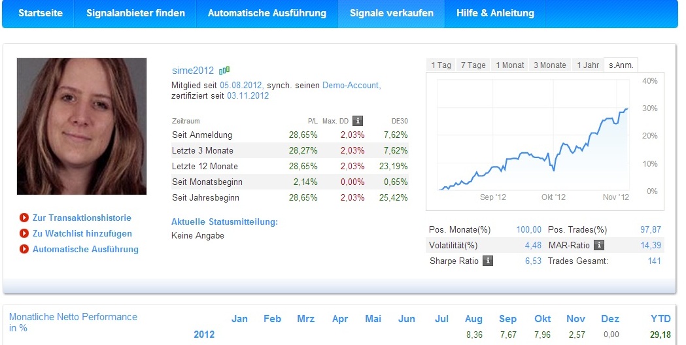
Task: Click the info icon beside Sharpe Ratio
Action: pyautogui.click(x=487, y=261)
